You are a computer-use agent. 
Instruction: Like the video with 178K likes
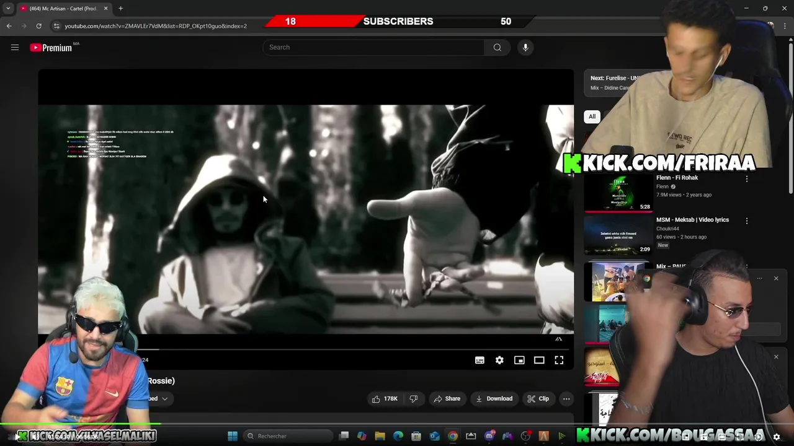click(x=385, y=398)
